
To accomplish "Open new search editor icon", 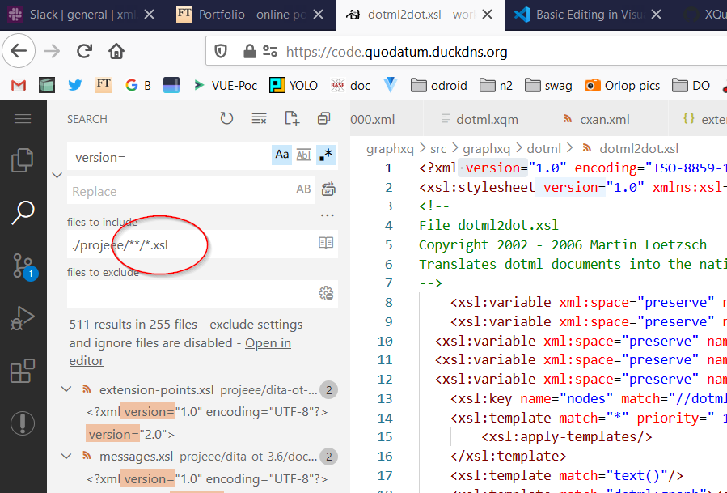I will click(x=292, y=119).
